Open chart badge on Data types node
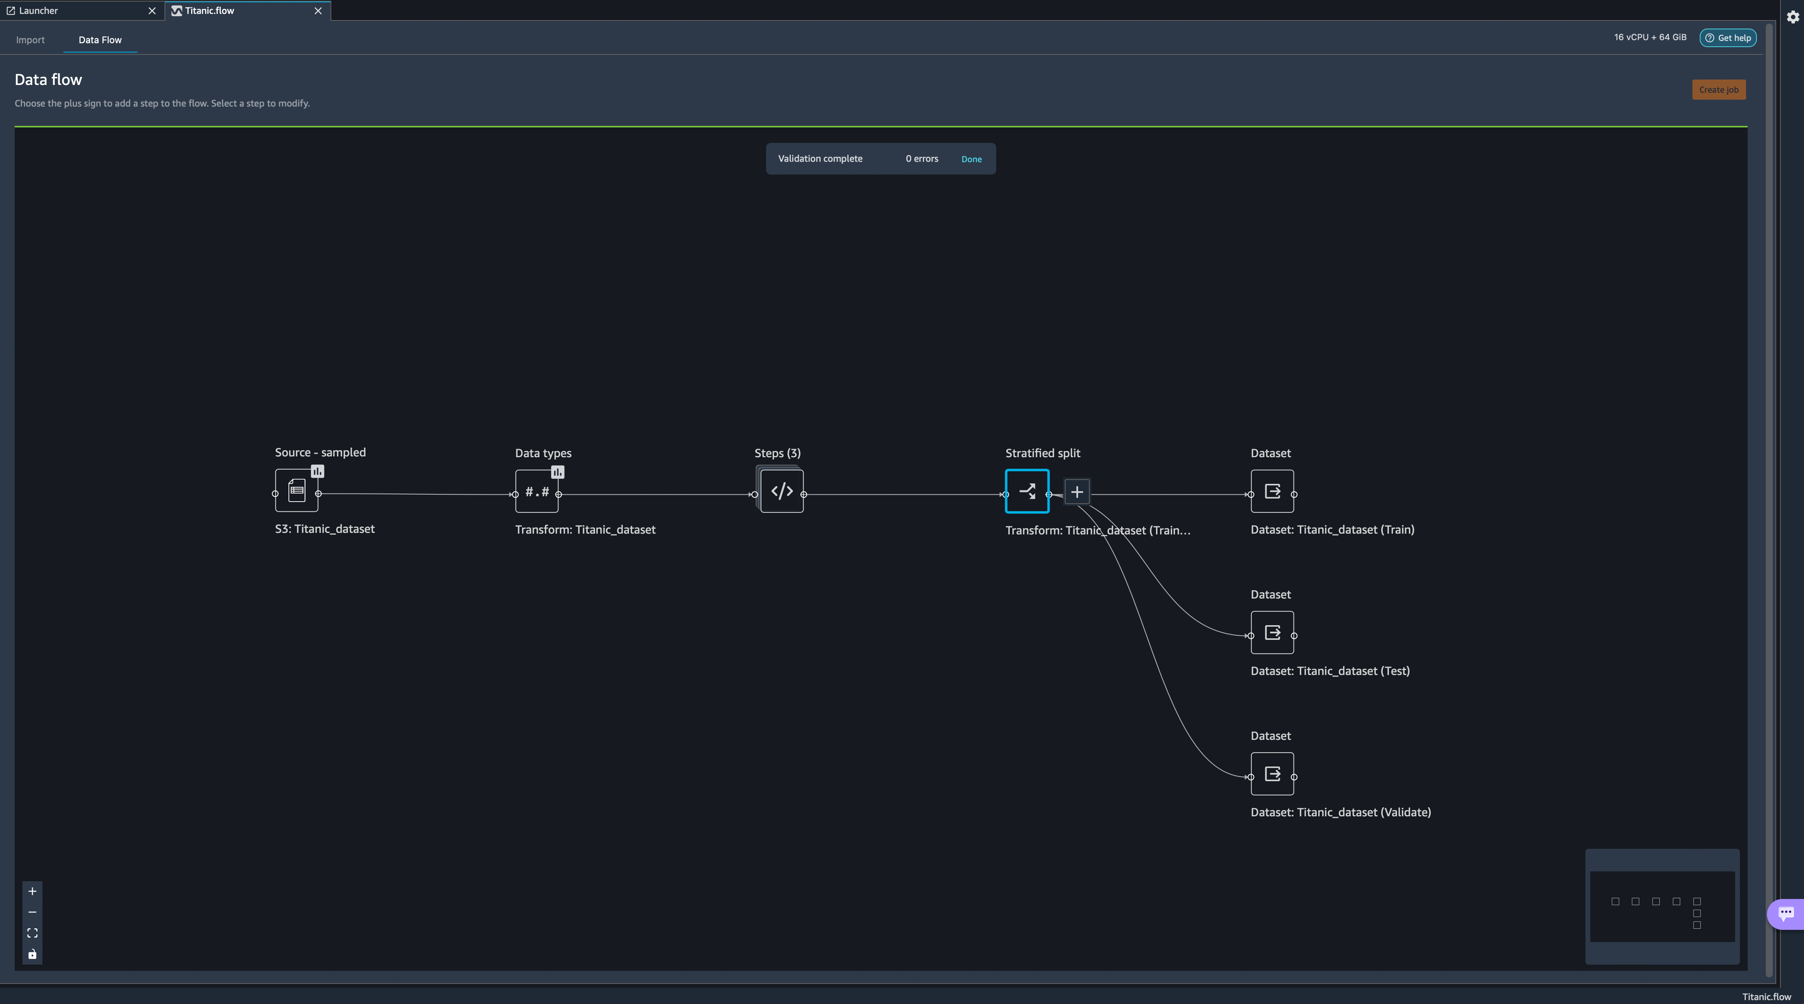Image resolution: width=1804 pixels, height=1004 pixels. [x=558, y=473]
